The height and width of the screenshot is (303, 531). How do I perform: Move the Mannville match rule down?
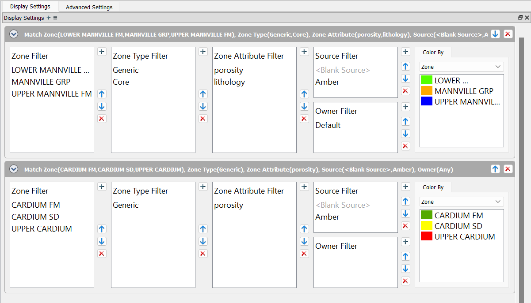click(495, 34)
